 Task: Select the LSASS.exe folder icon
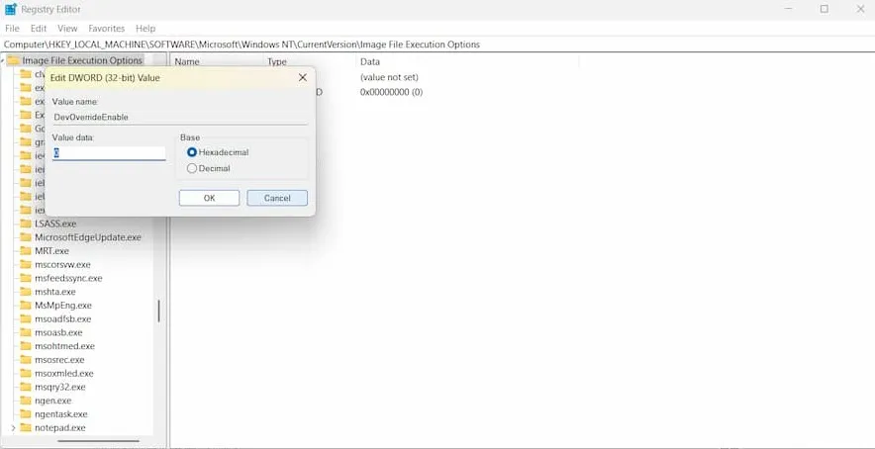25,224
